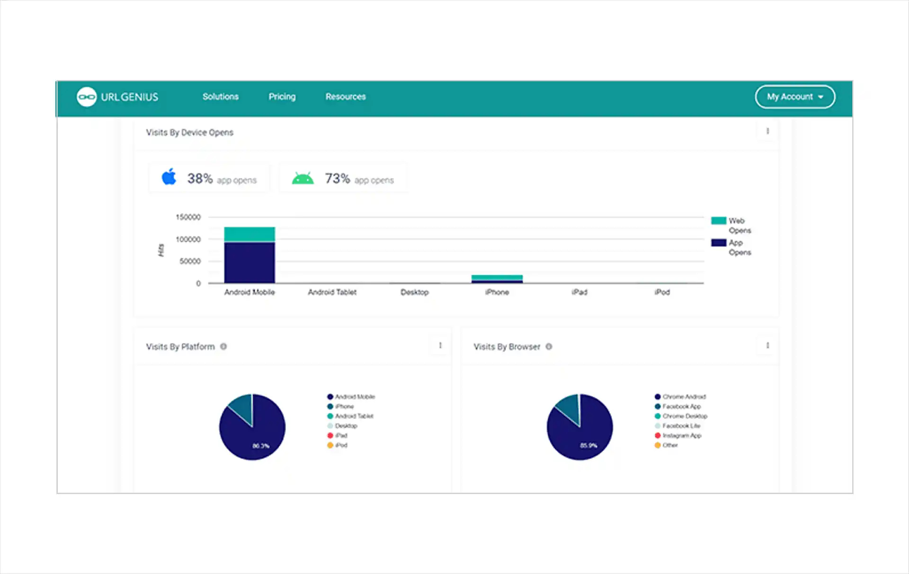Screen dimensions: 909x574
Task: Click the kebab menu on Visits By Platform
Action: coord(439,345)
